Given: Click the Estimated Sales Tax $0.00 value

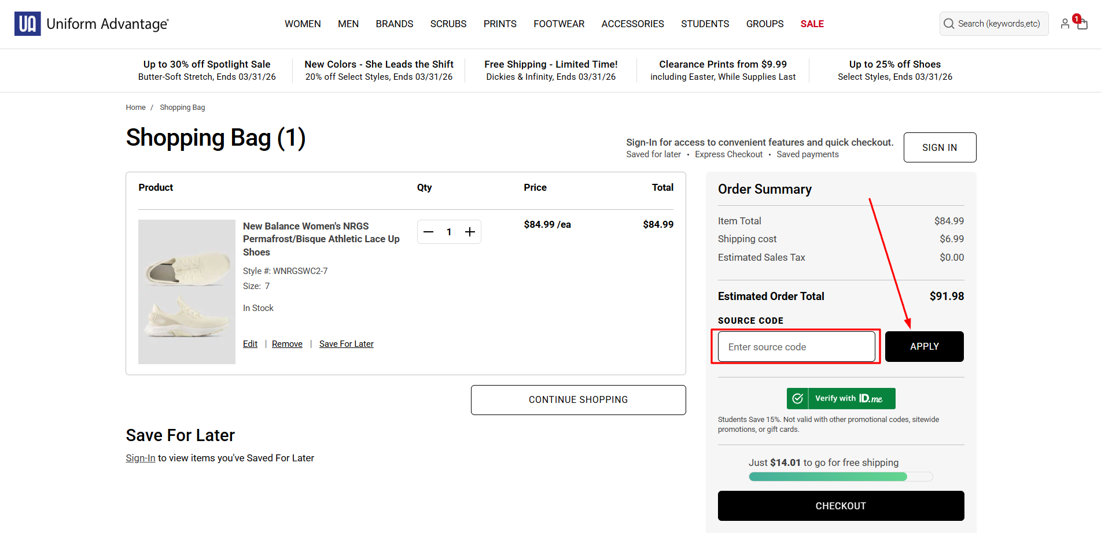Looking at the screenshot, I should [x=952, y=257].
